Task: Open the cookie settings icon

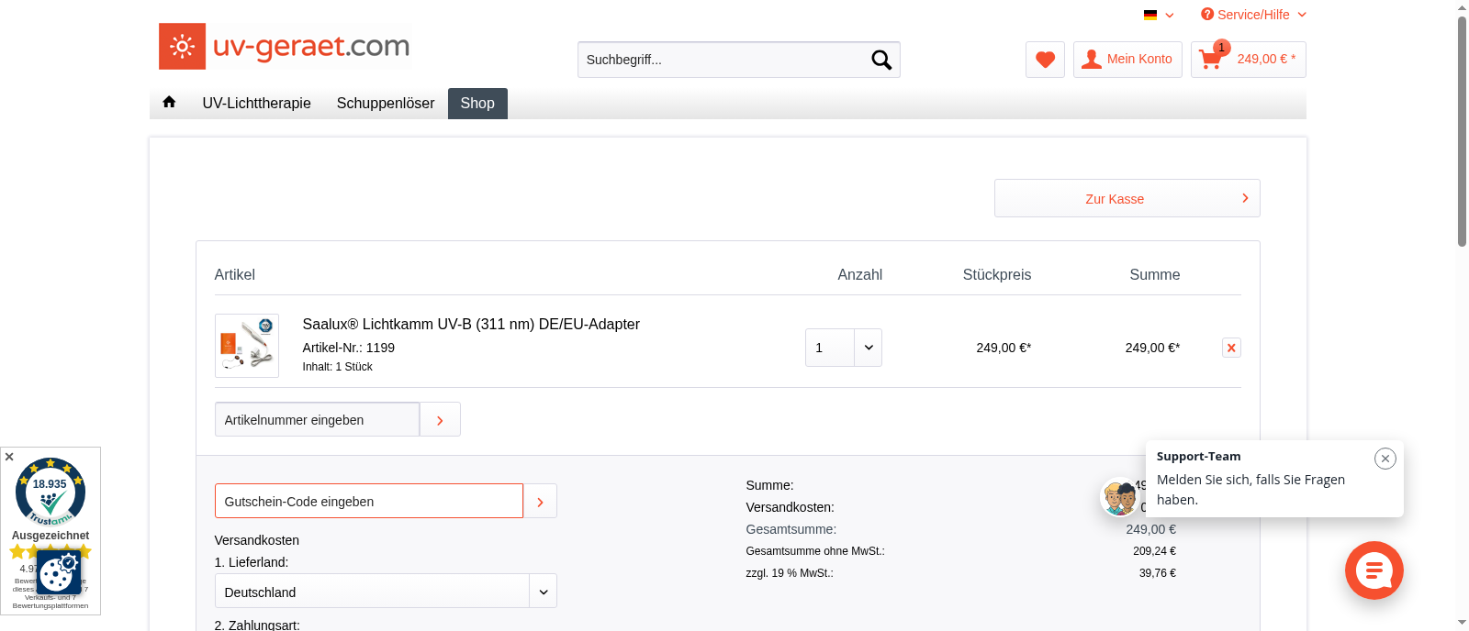Action: pos(59,572)
